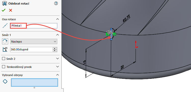Screen dimensions: 191x92
Task: Expand the Směr 2 section
Action: pyautogui.click(x=58, y=59)
